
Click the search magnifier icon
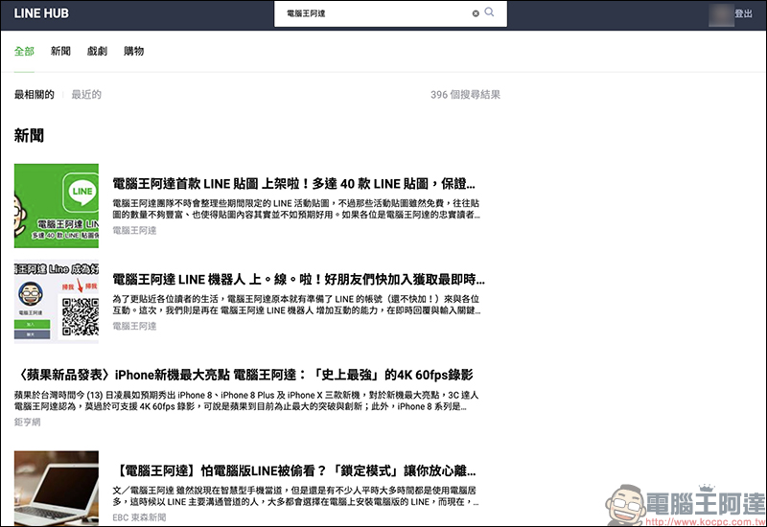(x=489, y=12)
